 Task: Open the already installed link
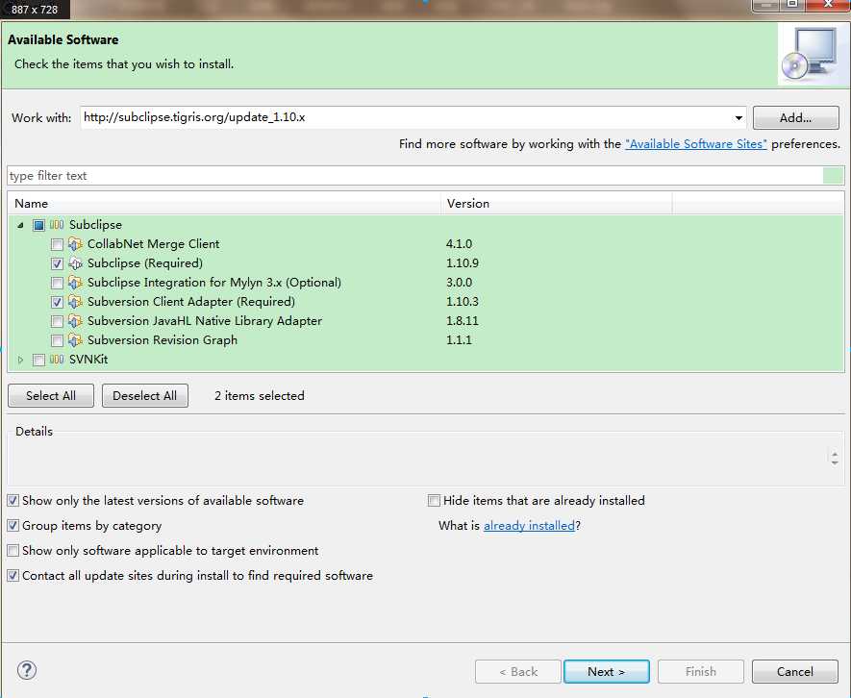(x=529, y=525)
